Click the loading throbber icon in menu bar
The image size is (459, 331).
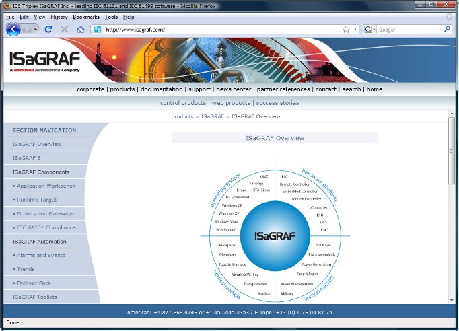[449, 17]
